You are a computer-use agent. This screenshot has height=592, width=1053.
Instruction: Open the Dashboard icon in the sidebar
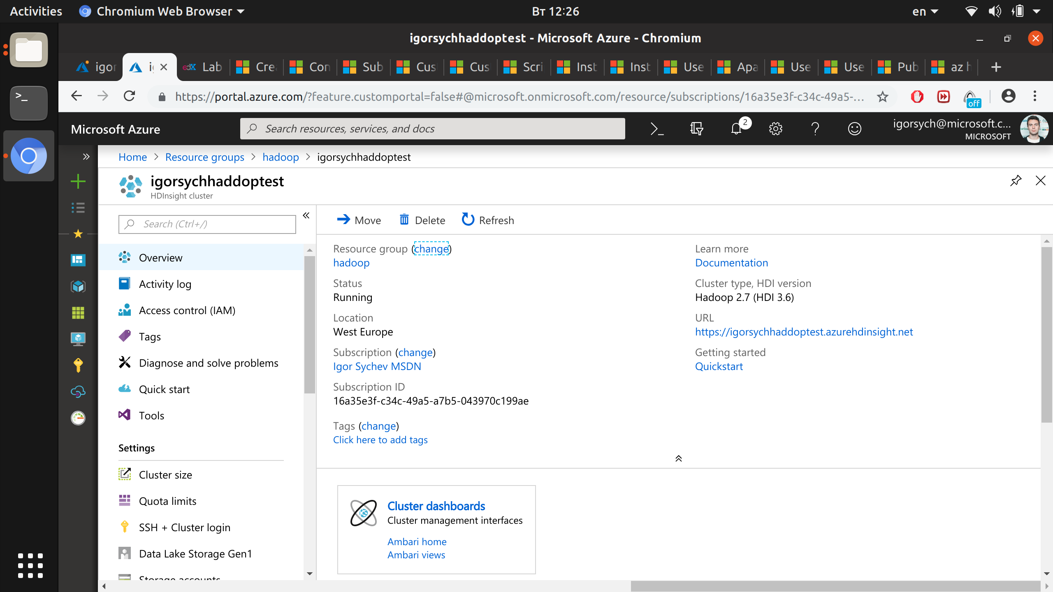[x=78, y=260]
